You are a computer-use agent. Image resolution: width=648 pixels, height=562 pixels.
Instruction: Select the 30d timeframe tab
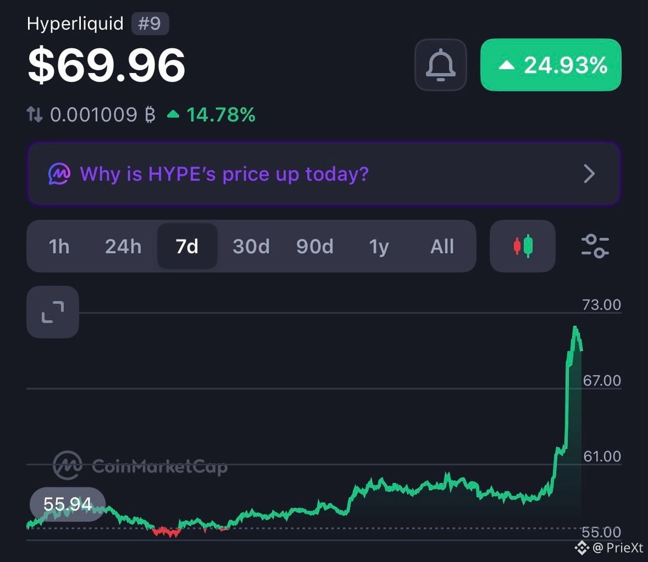(251, 247)
